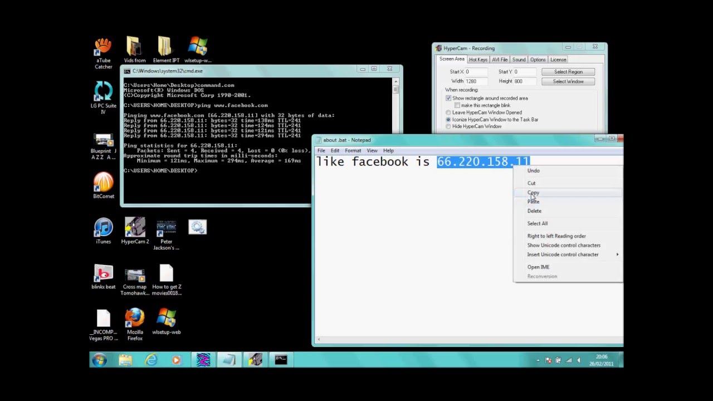
Task: Open Notepad Help menu
Action: 388,150
